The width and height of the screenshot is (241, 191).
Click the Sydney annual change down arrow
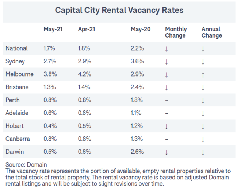click(x=203, y=62)
